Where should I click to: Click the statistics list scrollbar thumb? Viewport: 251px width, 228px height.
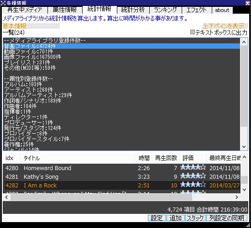pyautogui.click(x=244, y=86)
